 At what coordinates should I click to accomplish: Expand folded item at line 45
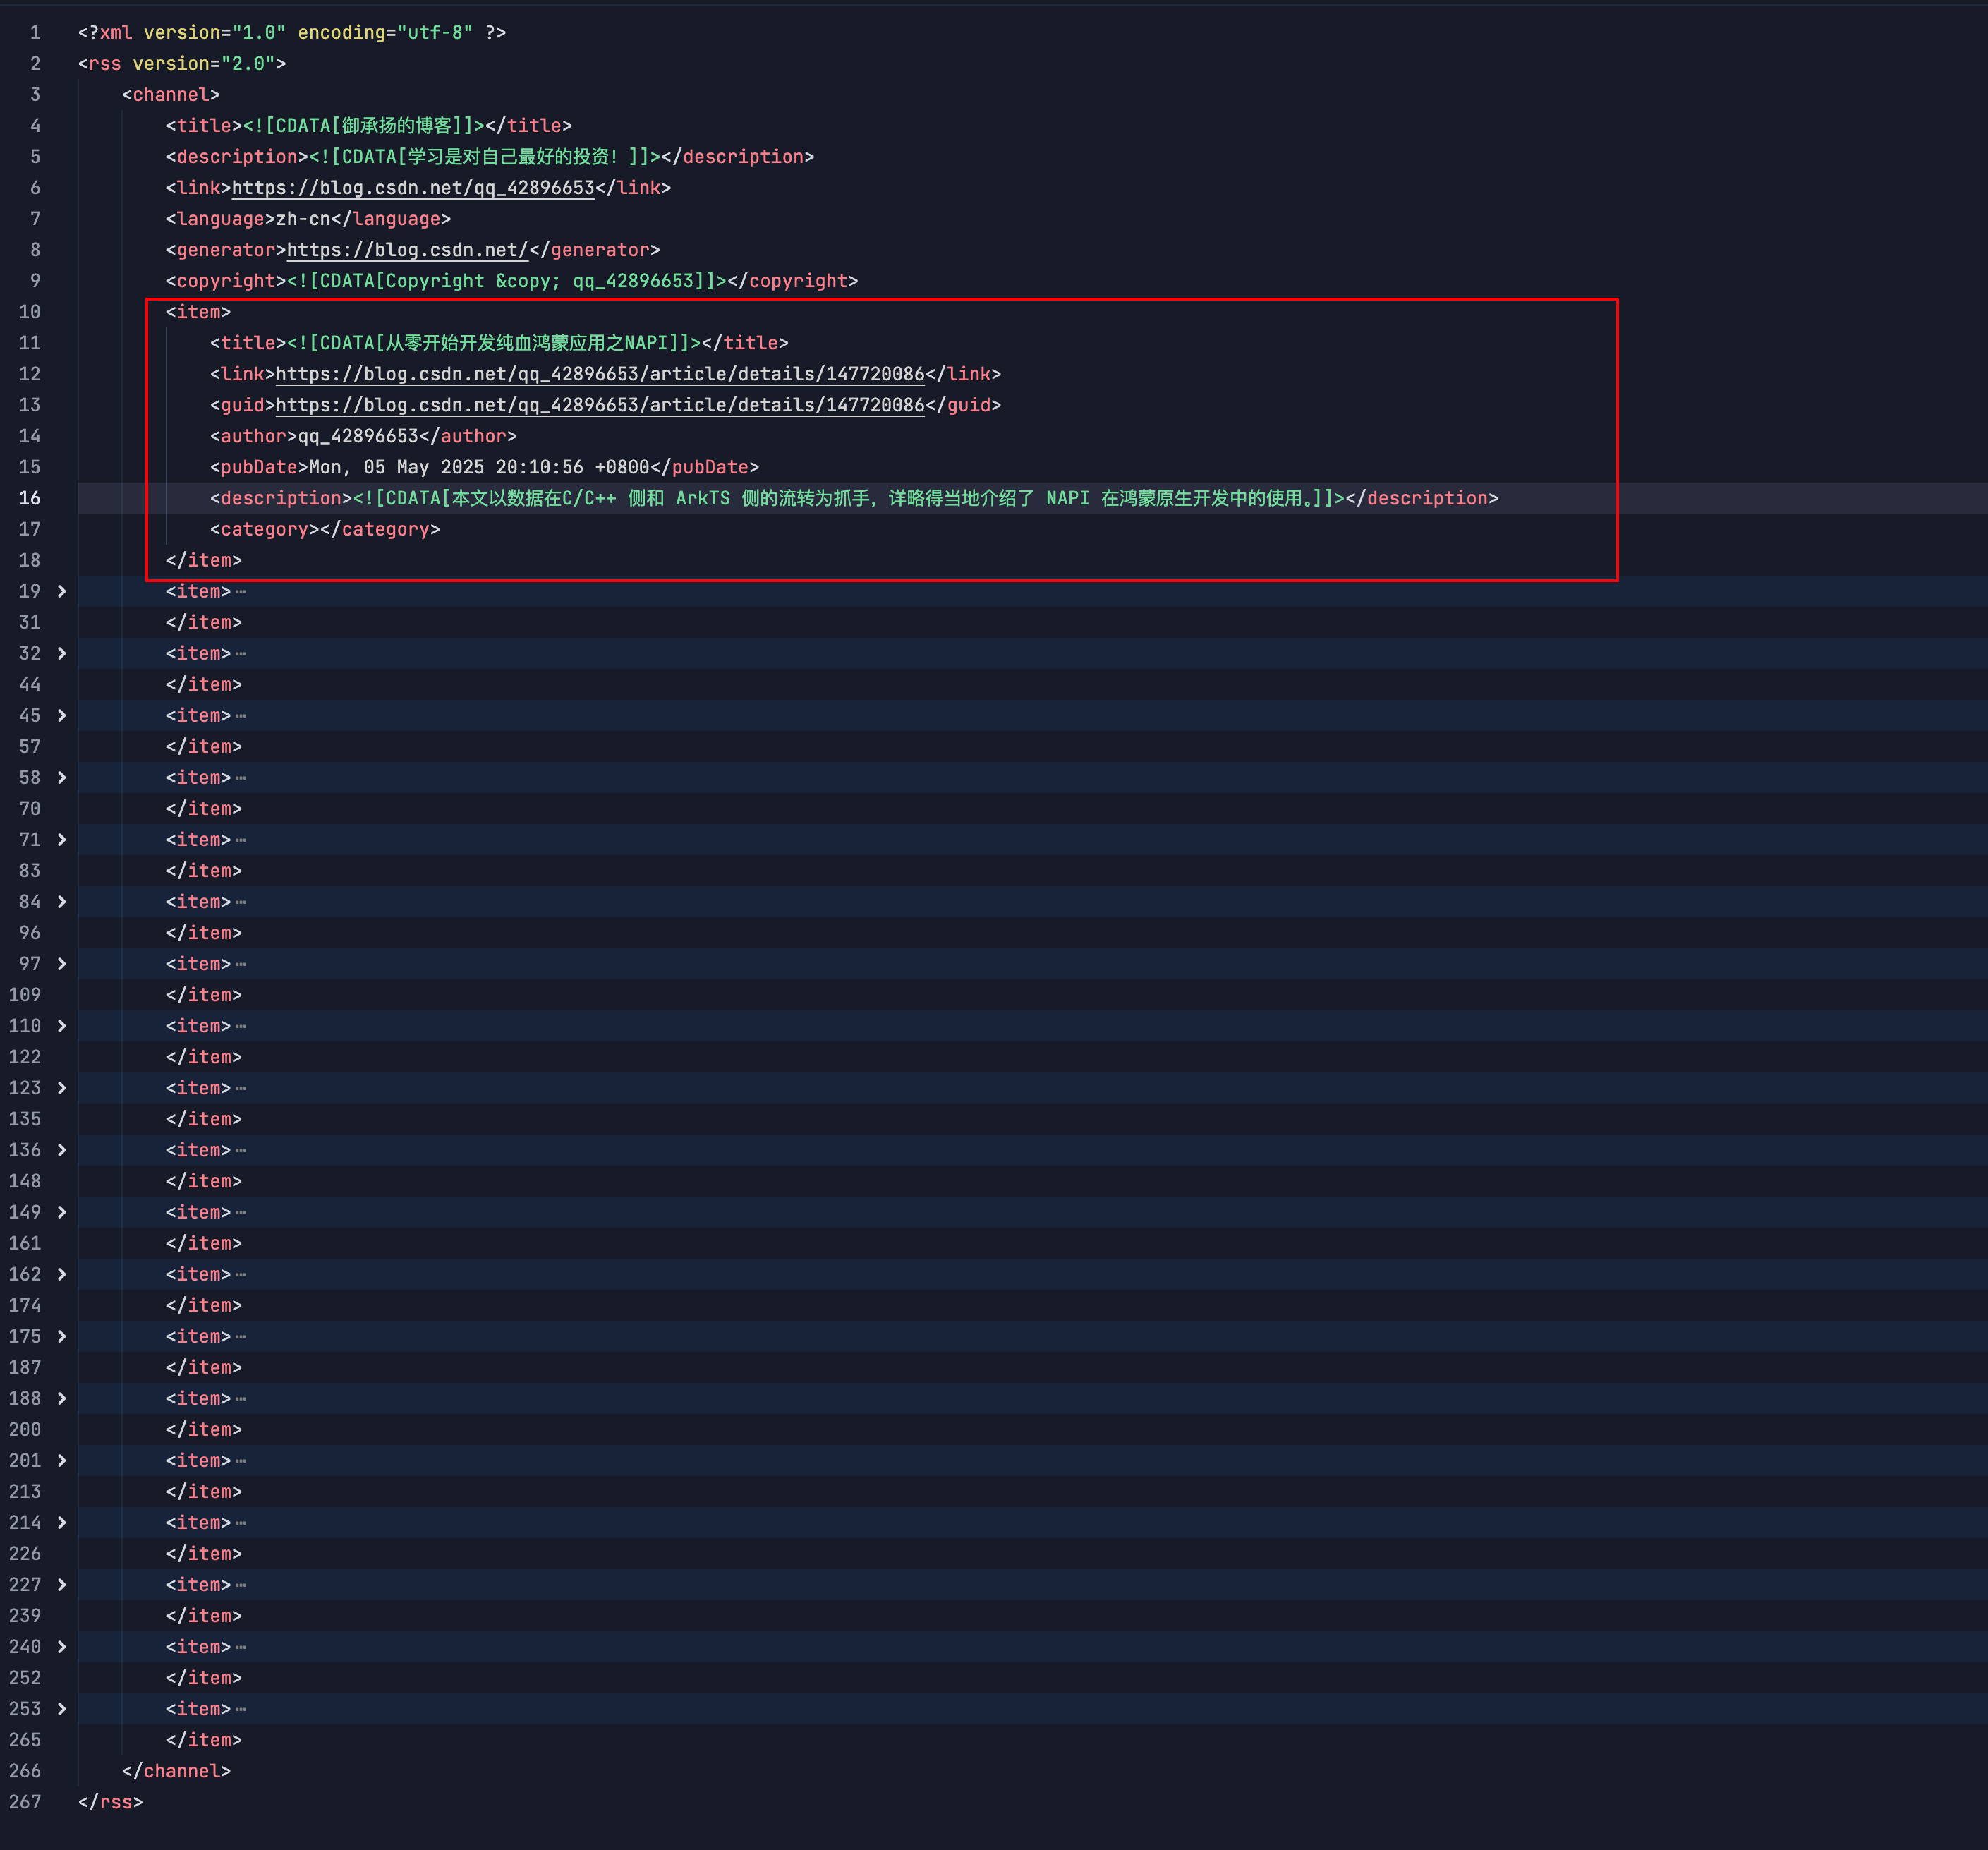click(x=62, y=715)
